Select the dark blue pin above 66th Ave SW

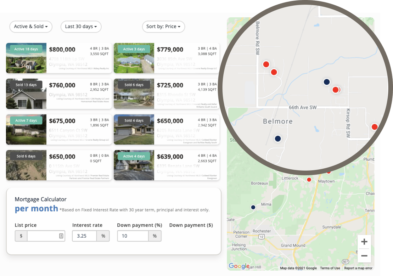(327, 82)
